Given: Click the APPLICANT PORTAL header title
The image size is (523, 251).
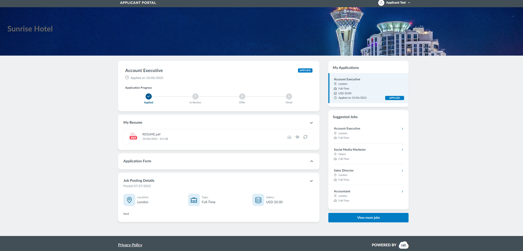Looking at the screenshot, I should pos(138,3).
